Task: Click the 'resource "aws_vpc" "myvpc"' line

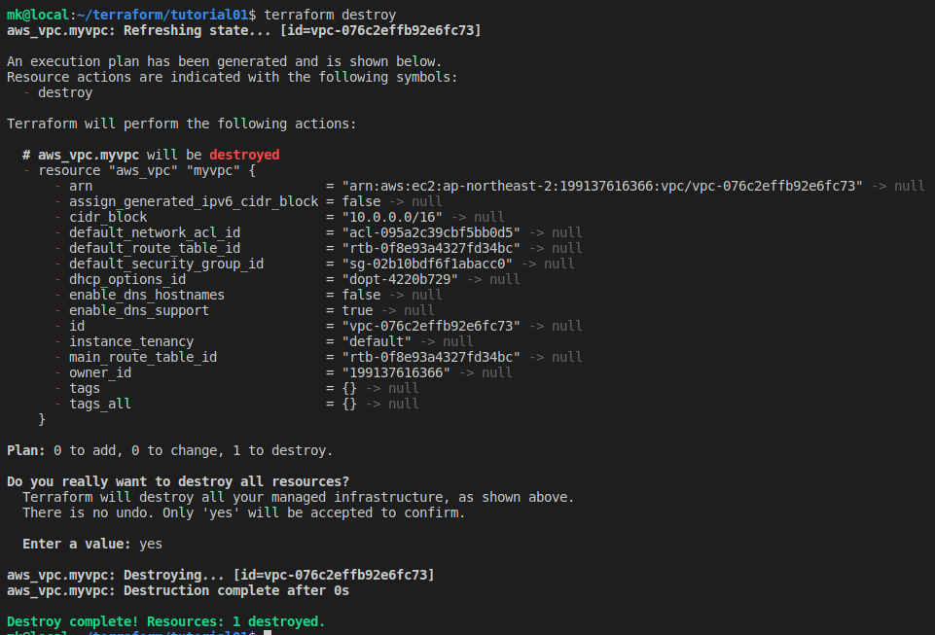Action: [147, 170]
